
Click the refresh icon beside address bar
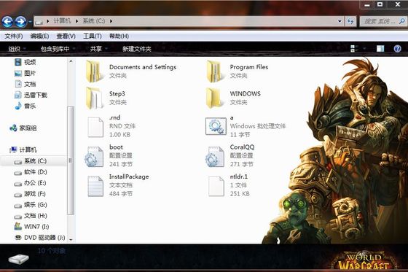(350, 21)
